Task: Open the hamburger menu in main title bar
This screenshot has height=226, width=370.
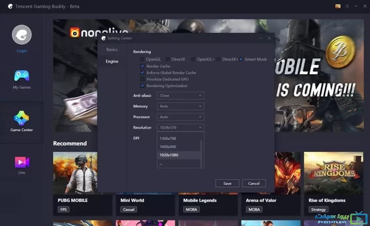Action: coord(347,6)
